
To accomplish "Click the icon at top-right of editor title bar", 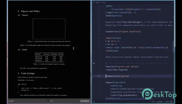I will pyautogui.click(x=172, y=2).
